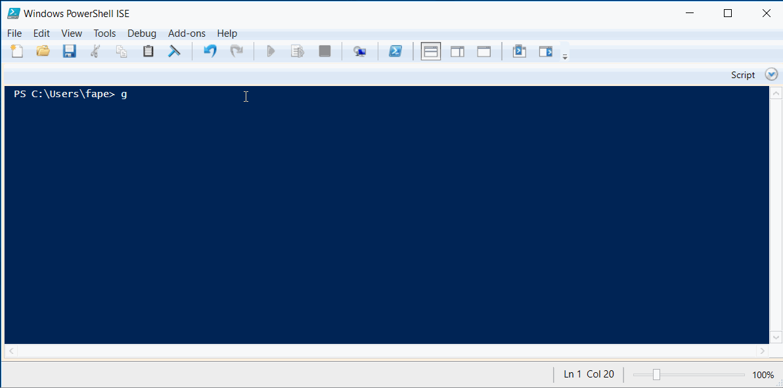Image resolution: width=783 pixels, height=388 pixels.
Task: Click the horizontal scrollbar right arrow
Action: [763, 351]
